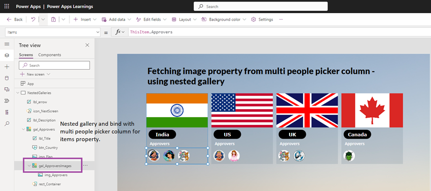
Task: Collapse the NestedGalleries screen node
Action: coord(18,93)
